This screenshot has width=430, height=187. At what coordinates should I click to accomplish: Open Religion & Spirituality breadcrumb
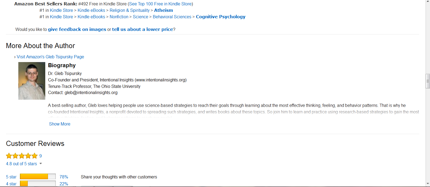pyautogui.click(x=129, y=10)
